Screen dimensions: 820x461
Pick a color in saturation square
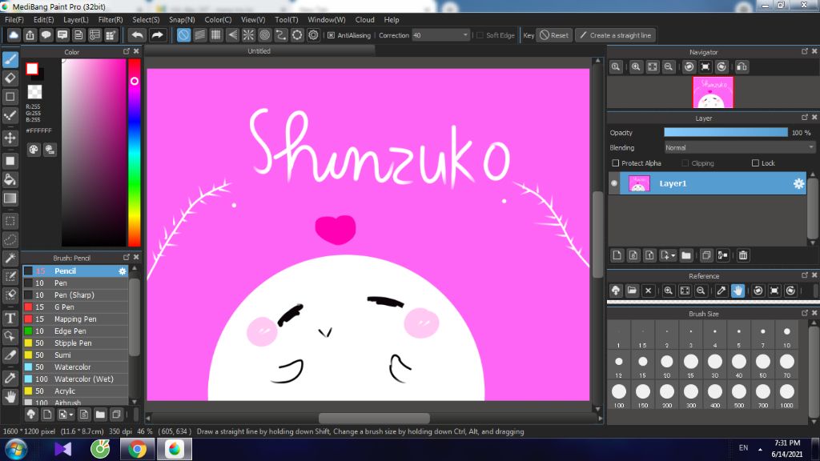(x=94, y=152)
